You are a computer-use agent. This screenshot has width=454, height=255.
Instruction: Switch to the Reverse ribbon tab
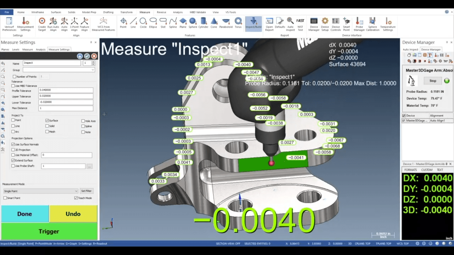[x=161, y=12]
